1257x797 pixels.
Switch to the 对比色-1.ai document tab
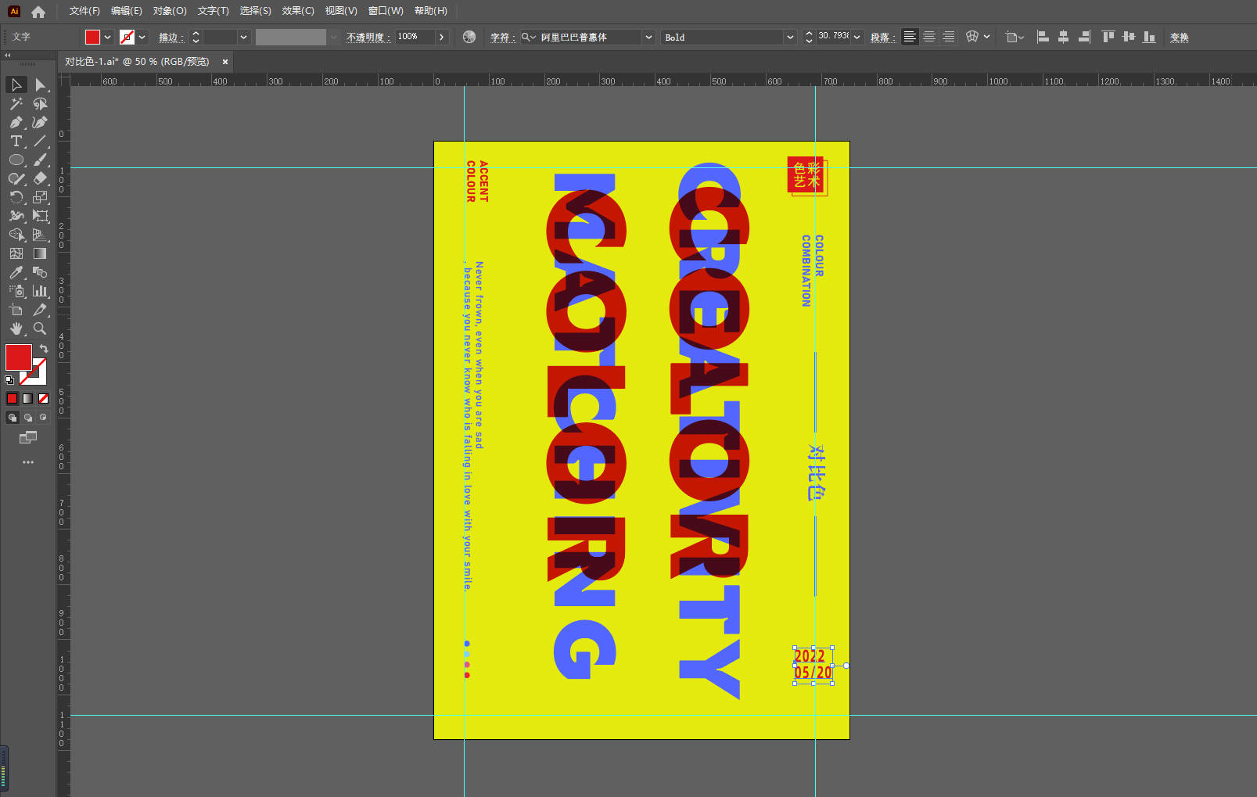click(x=138, y=62)
